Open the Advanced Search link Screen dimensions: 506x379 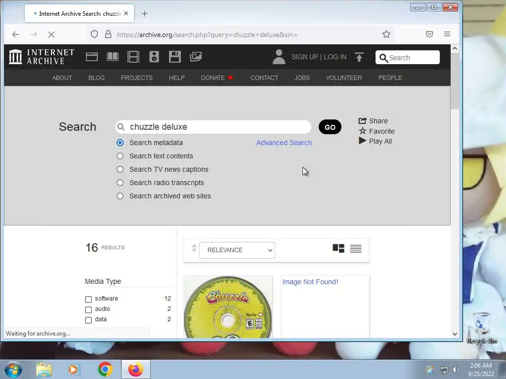(x=284, y=143)
